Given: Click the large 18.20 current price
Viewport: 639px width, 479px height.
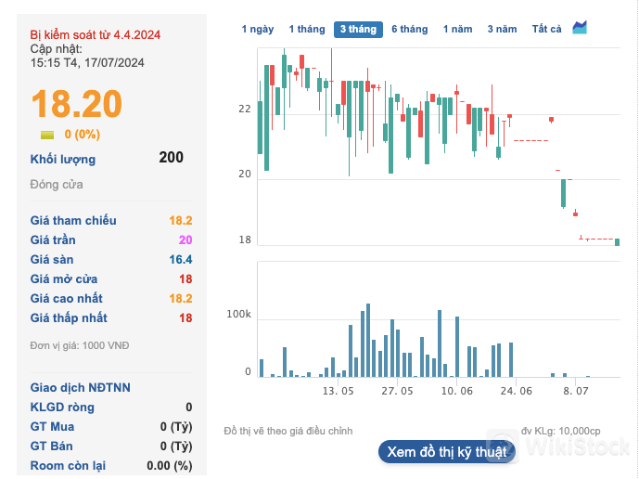Looking at the screenshot, I should click(76, 103).
